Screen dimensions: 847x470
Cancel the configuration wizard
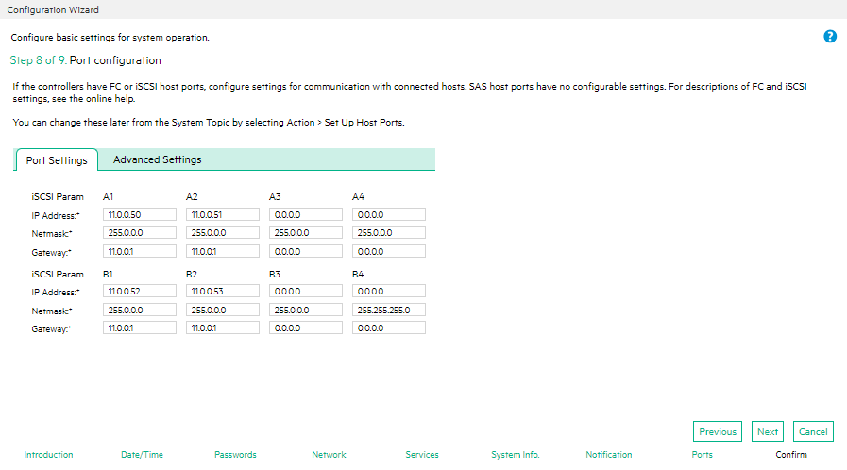(813, 431)
